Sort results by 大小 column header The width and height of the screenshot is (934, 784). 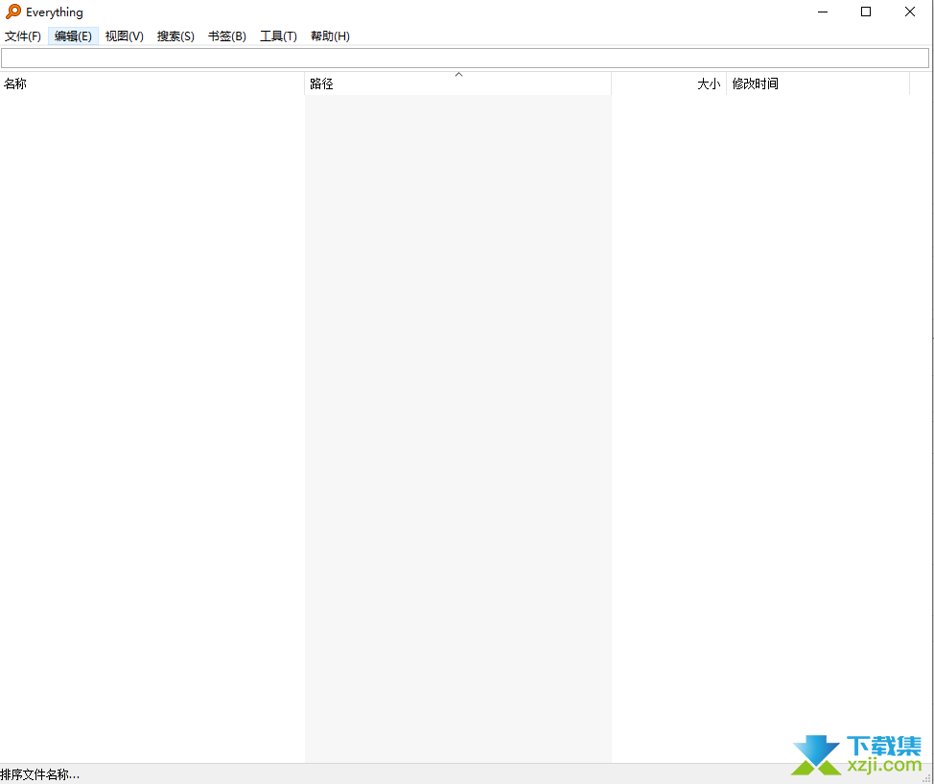point(669,84)
